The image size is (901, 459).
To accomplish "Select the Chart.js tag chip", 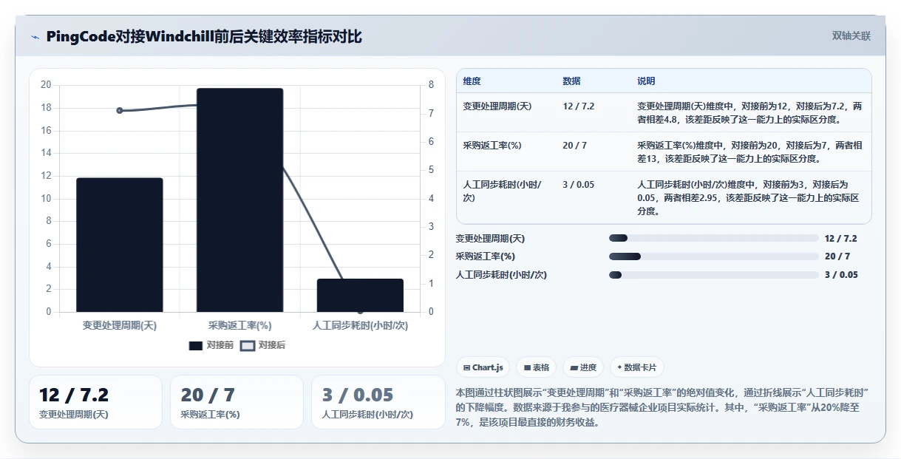I will 483,367.
